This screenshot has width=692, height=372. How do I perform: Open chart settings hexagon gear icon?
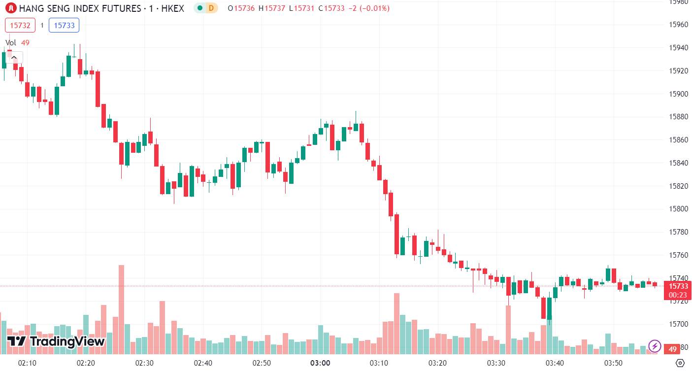pos(680,364)
